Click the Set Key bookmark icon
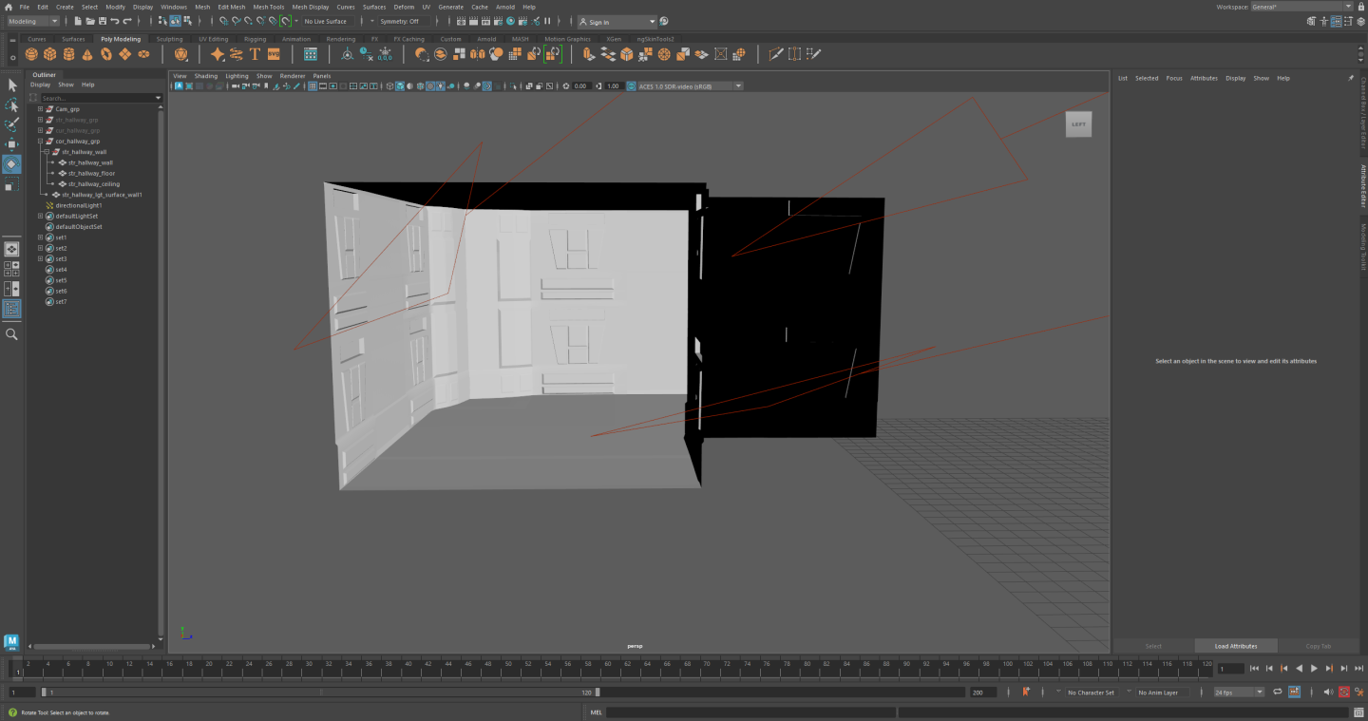1368x721 pixels. click(1026, 693)
